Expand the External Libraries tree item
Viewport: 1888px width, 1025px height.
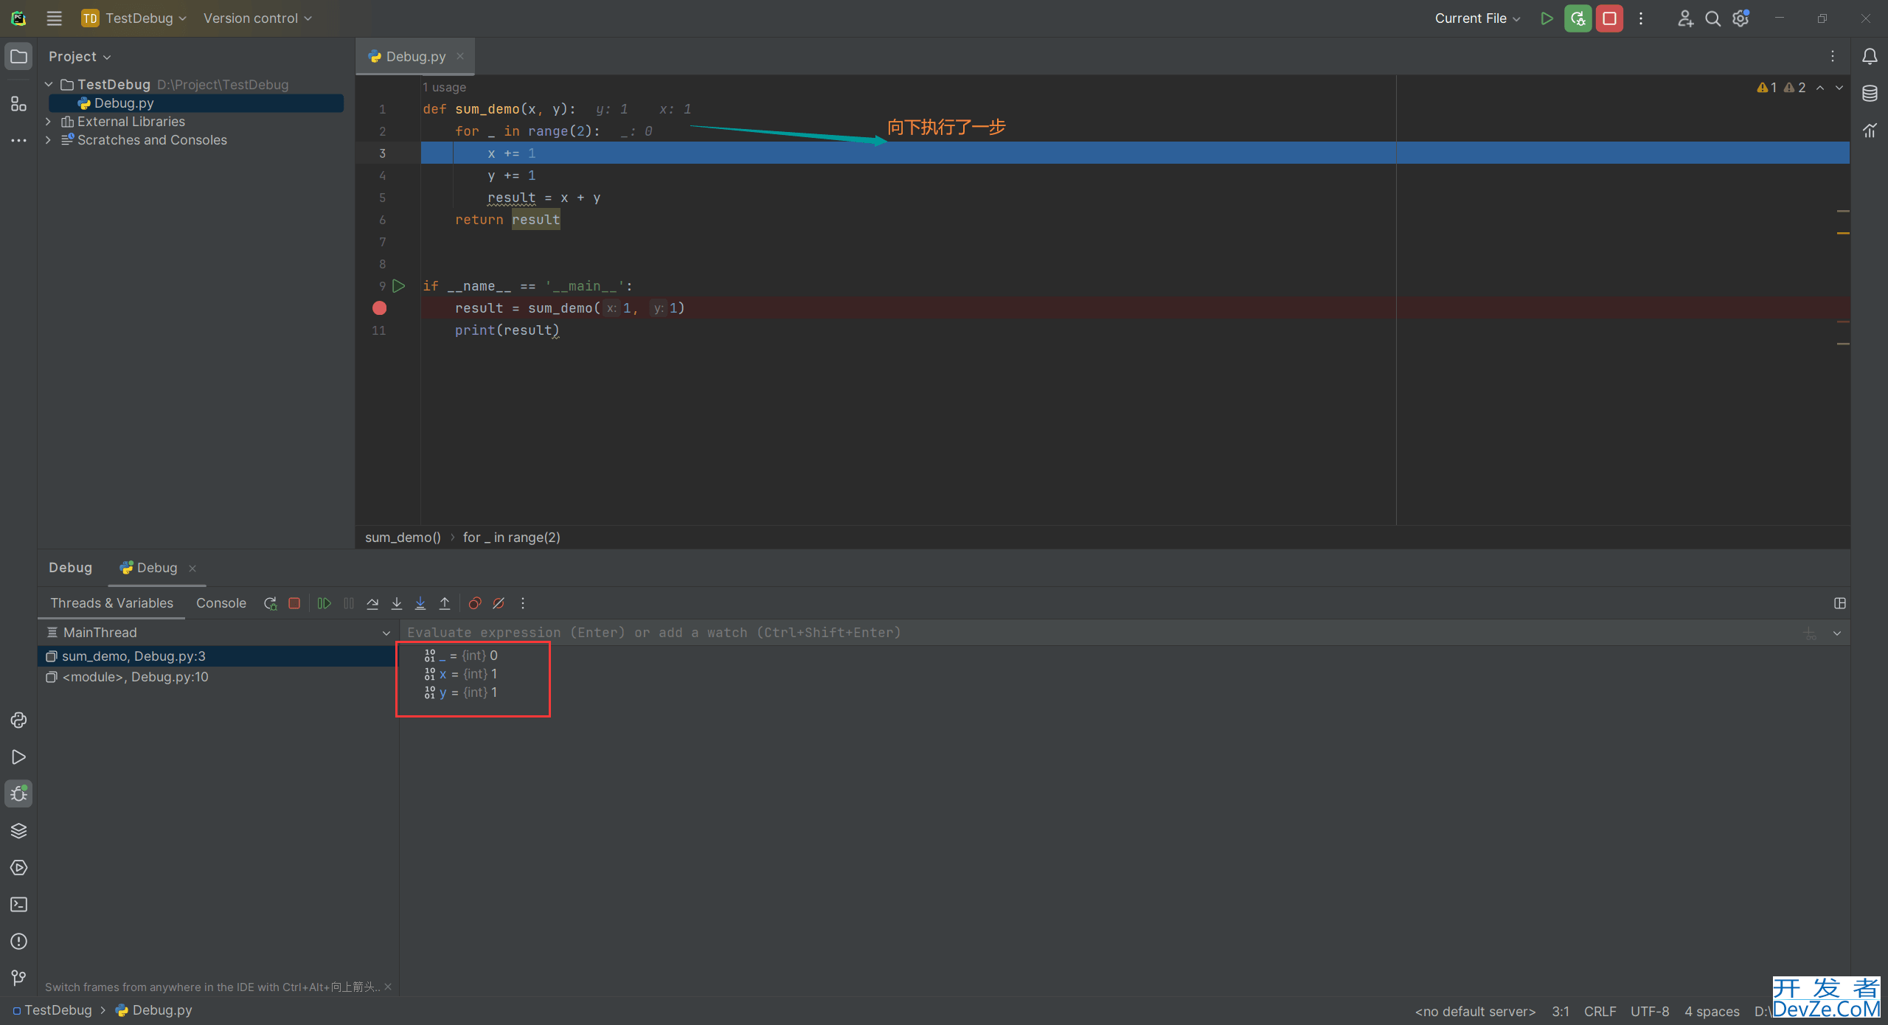pos(46,120)
